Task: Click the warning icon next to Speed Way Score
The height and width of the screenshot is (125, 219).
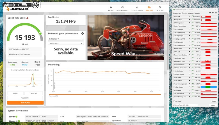Action: 28,18
